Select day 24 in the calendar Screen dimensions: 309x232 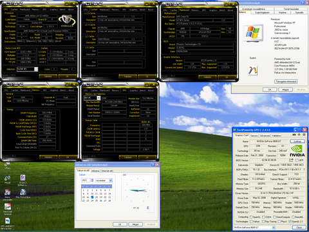tap(92, 200)
